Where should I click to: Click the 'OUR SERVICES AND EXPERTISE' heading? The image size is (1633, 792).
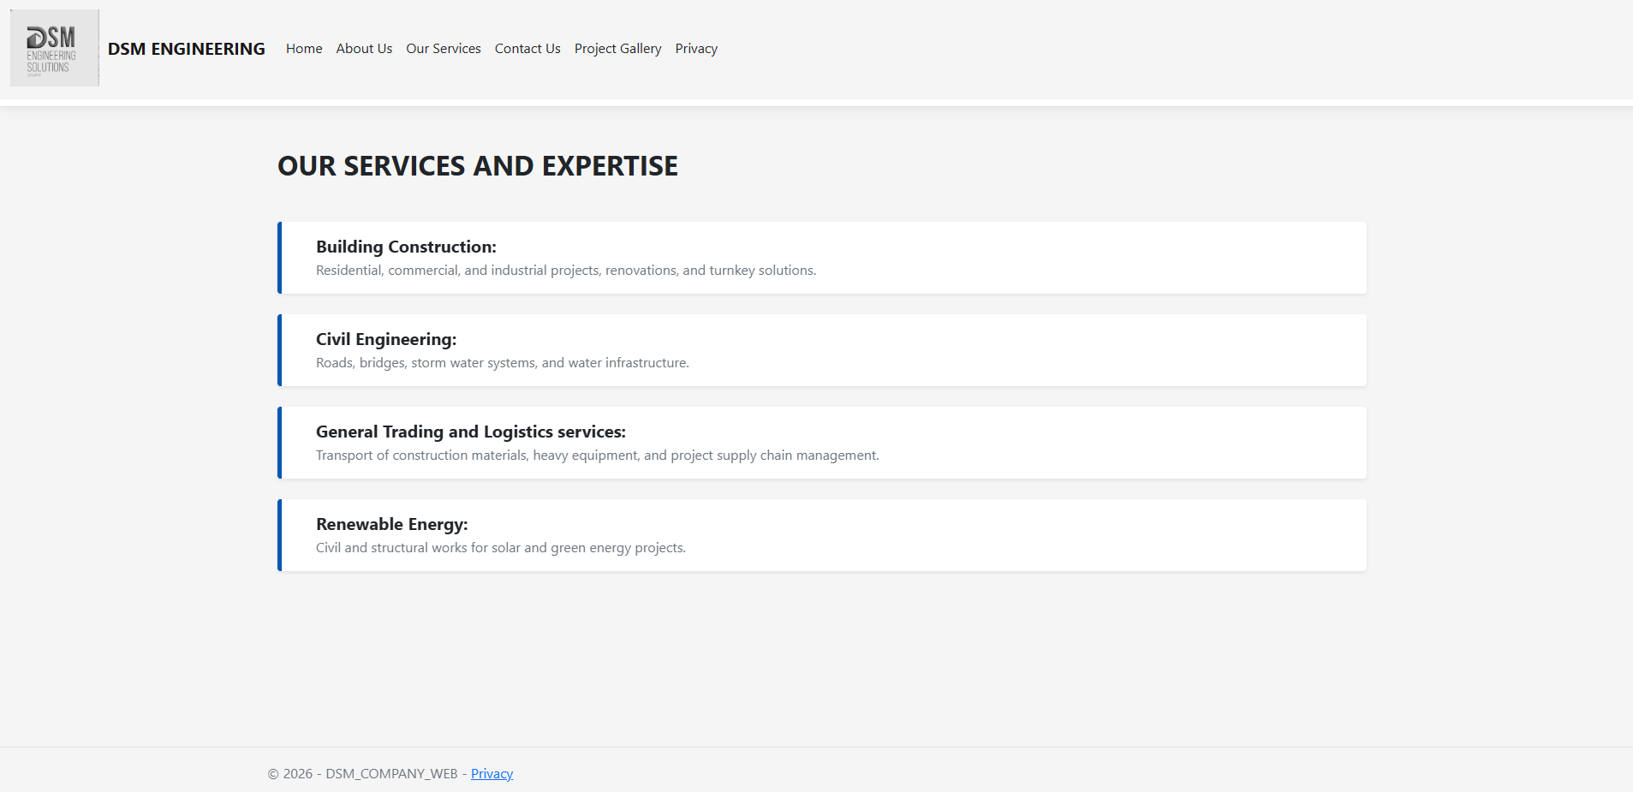tap(478, 166)
